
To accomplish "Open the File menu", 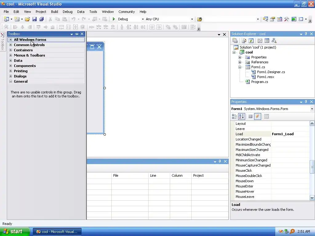I will coord(6,12).
